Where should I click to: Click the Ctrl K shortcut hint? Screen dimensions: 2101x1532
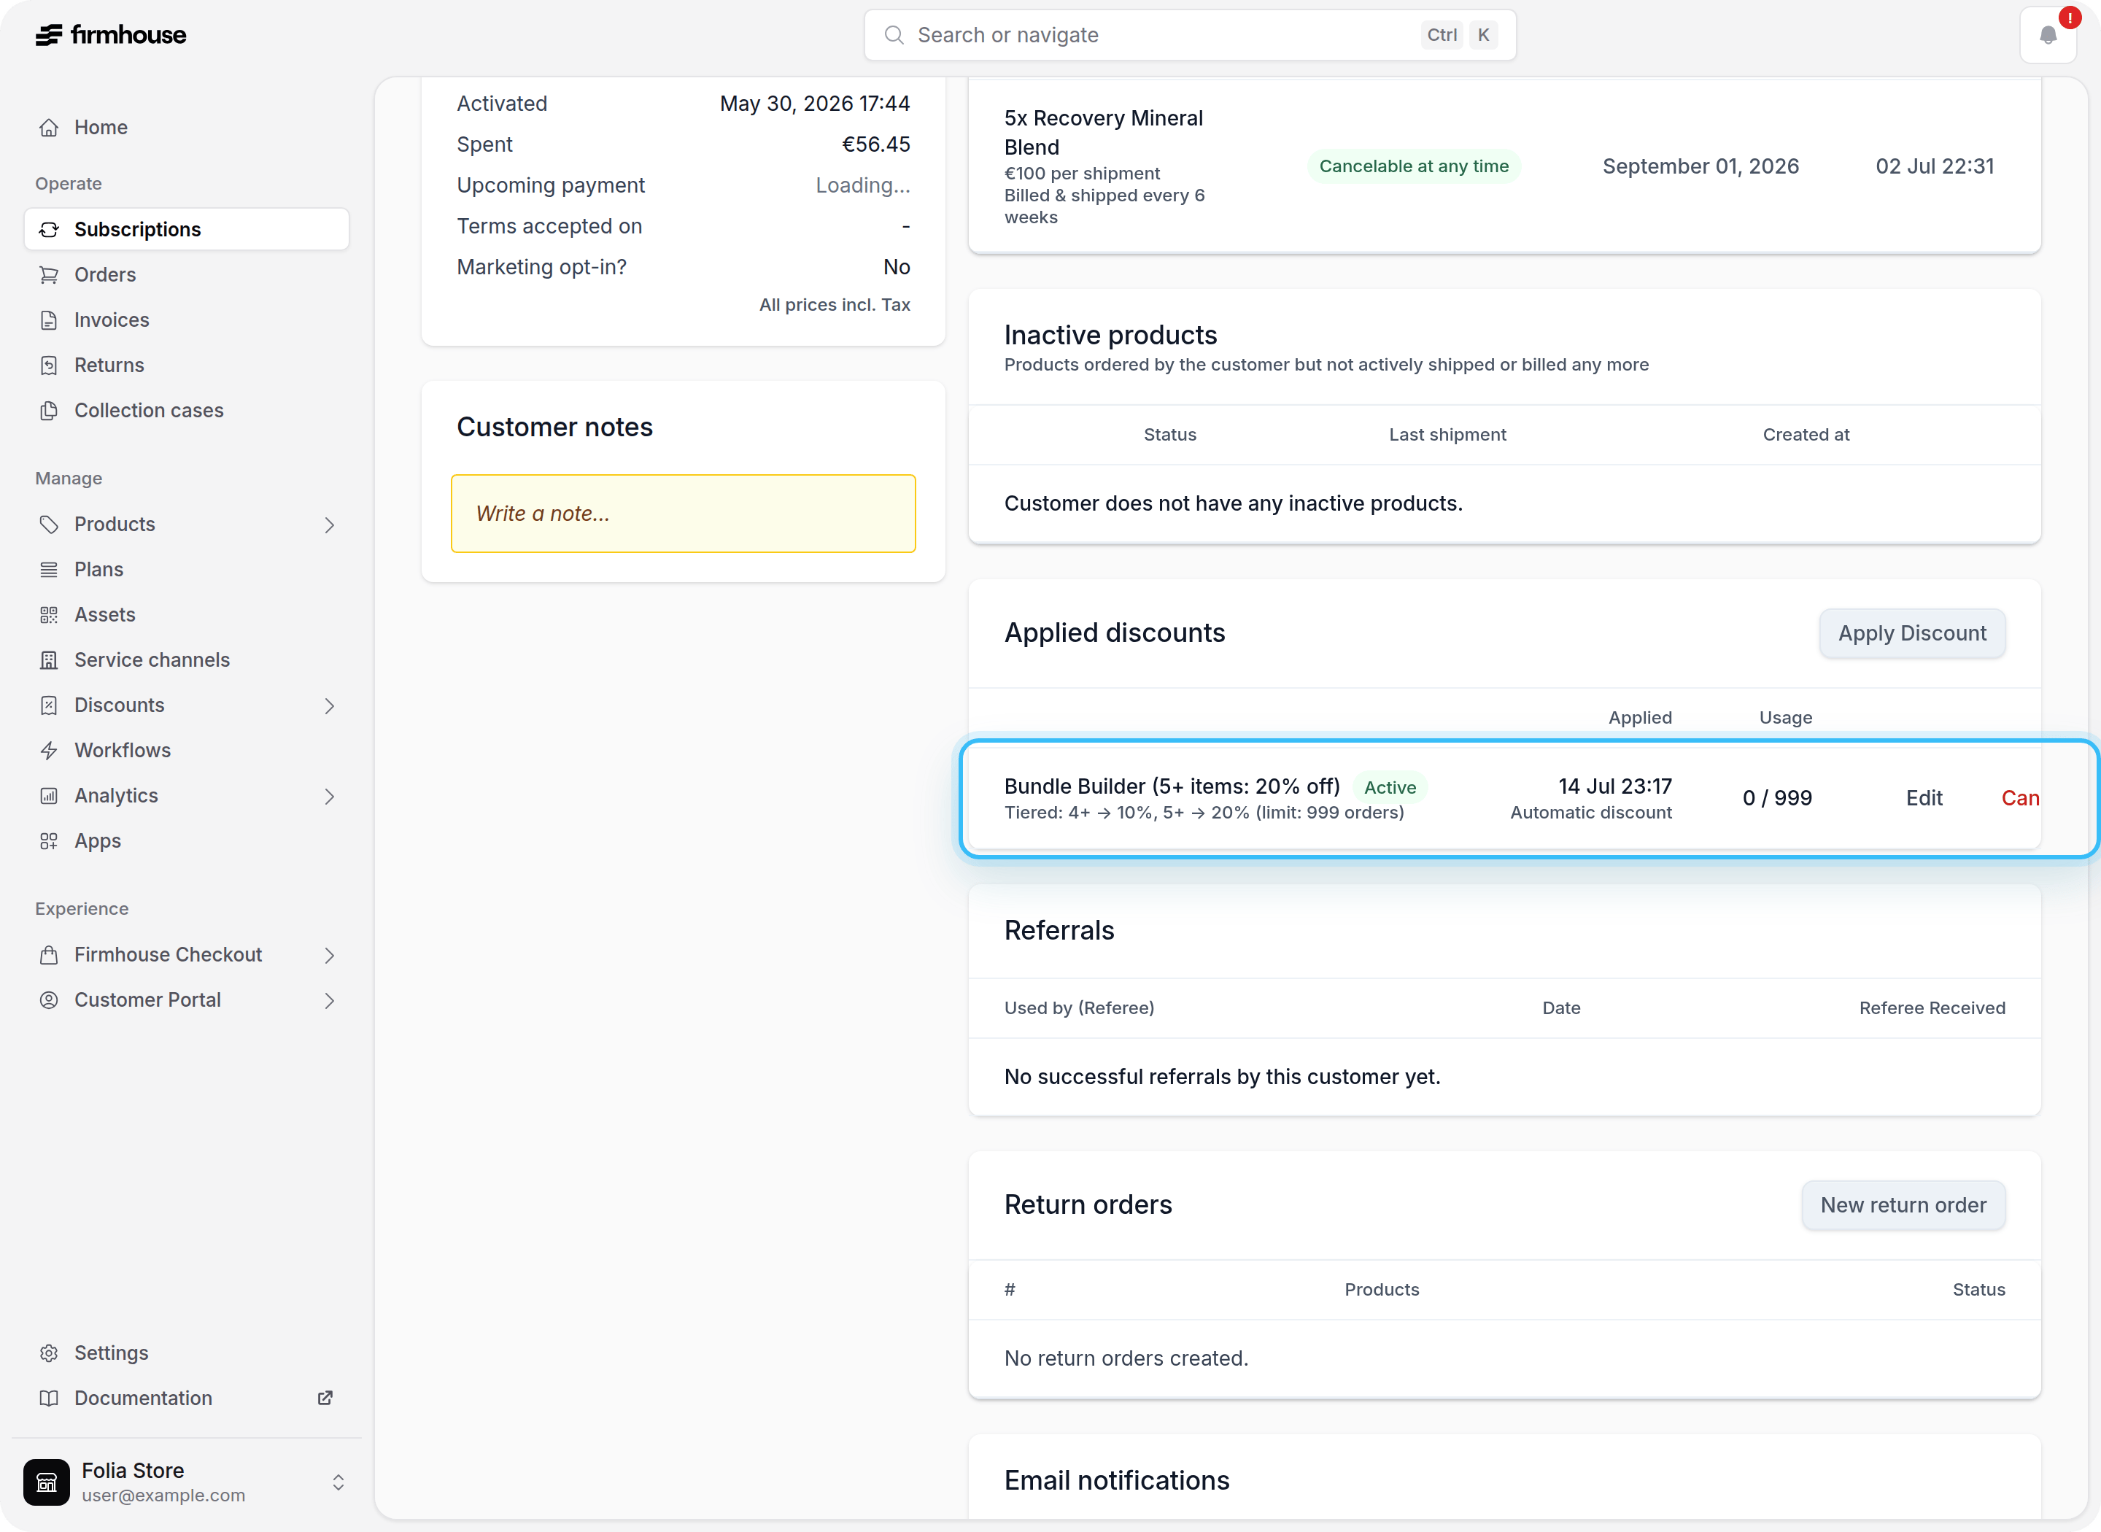(x=1459, y=35)
